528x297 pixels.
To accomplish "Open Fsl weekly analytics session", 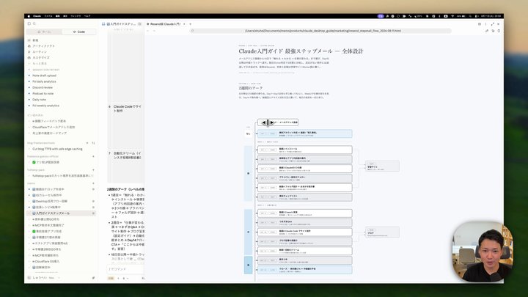I will coord(45,106).
